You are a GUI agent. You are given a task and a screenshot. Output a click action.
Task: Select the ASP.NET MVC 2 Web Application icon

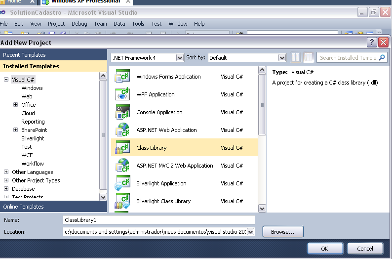point(122,165)
